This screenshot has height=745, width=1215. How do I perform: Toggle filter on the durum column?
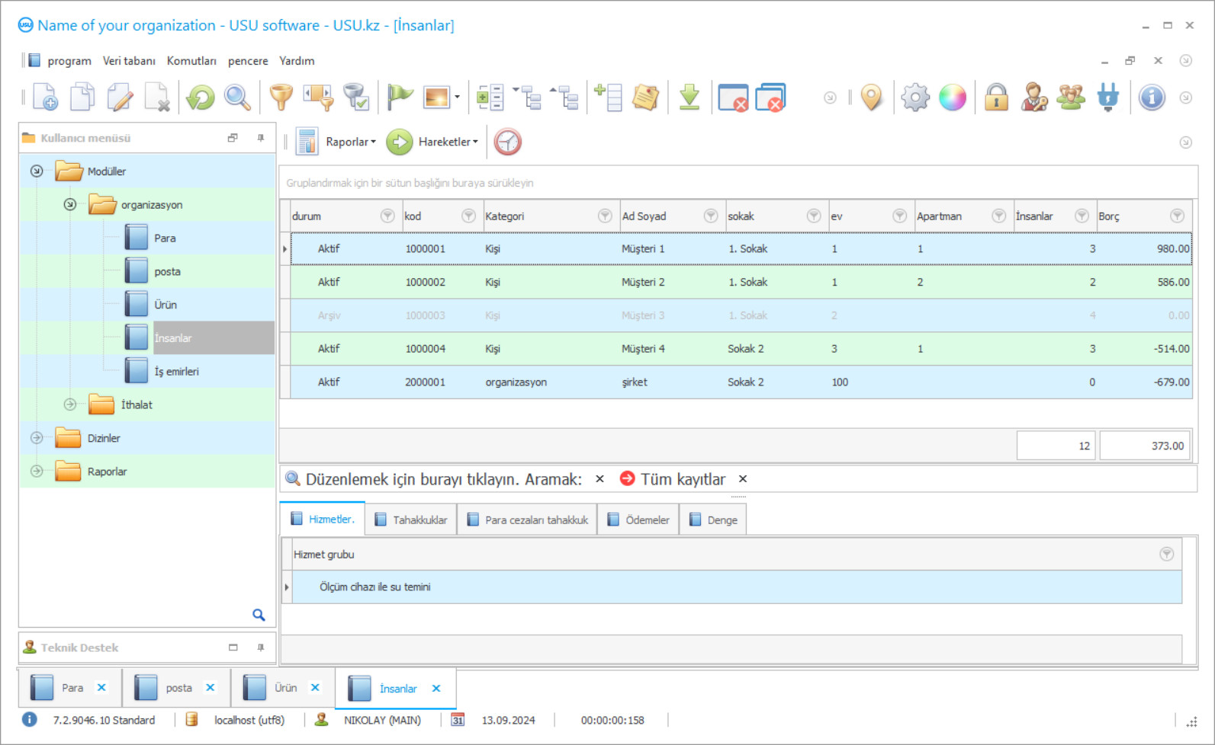pyautogui.click(x=387, y=216)
